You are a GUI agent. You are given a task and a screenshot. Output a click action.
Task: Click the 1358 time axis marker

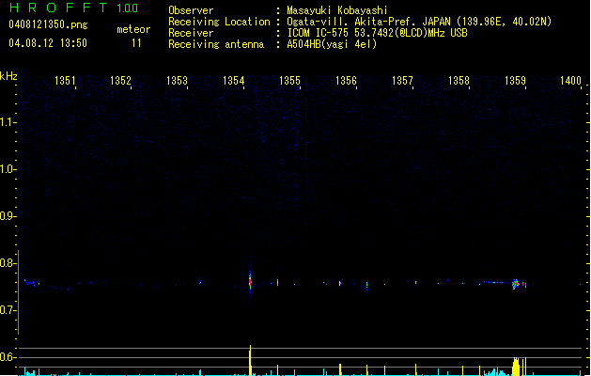point(459,81)
